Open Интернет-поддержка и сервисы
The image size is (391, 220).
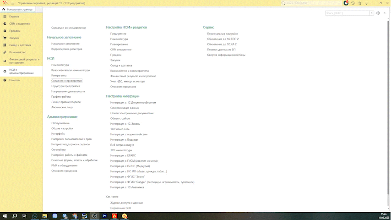point(71,144)
